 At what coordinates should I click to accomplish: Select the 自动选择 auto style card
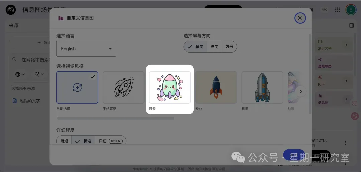[77, 88]
